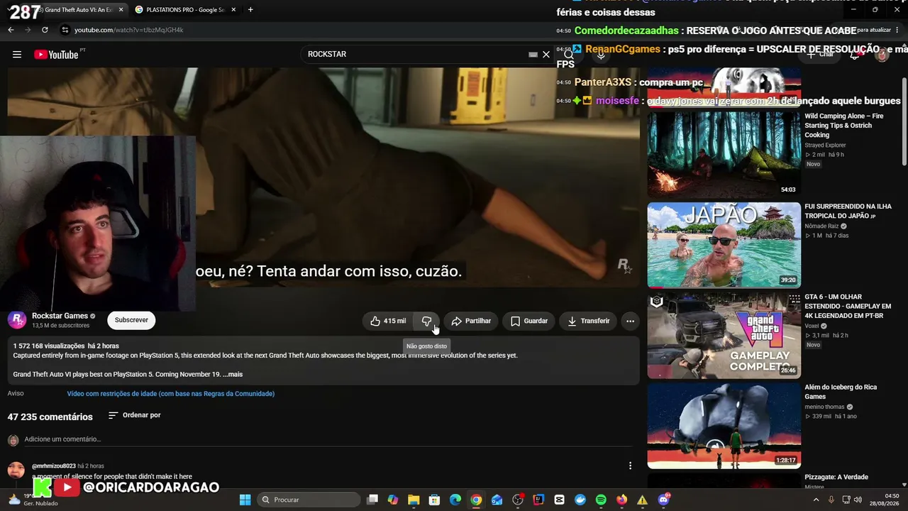Open more actions menu beside Transferir

pos(630,321)
